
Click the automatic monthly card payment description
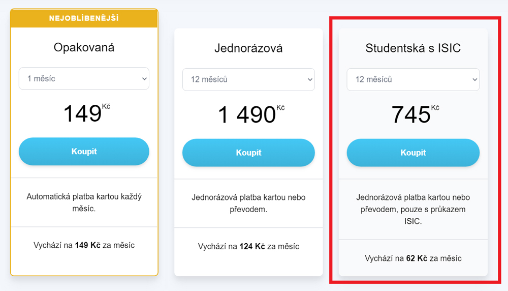pyautogui.click(x=84, y=202)
